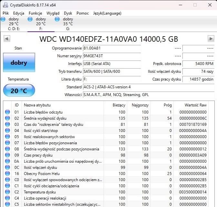Click the Bieżący column header

point(115,105)
